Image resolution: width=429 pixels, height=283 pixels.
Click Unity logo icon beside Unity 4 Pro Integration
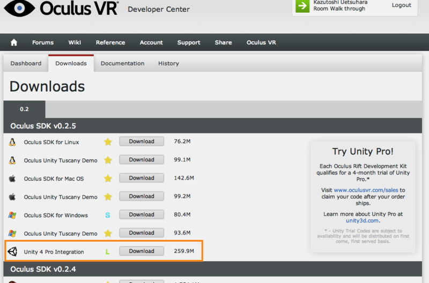click(x=12, y=251)
